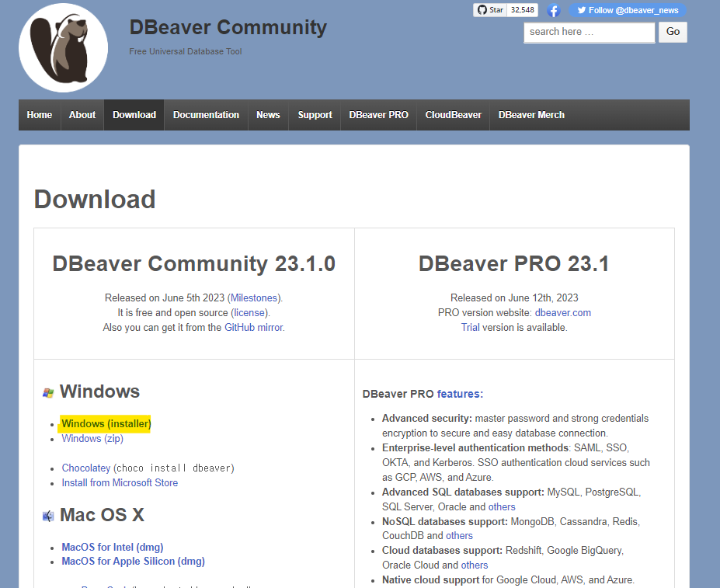Focus the 'search here' input field

pos(590,32)
